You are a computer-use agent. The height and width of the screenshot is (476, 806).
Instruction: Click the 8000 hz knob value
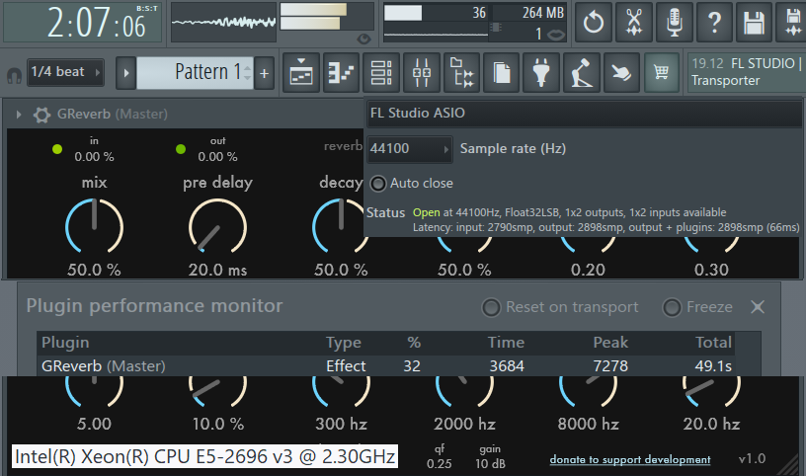pyautogui.click(x=588, y=424)
